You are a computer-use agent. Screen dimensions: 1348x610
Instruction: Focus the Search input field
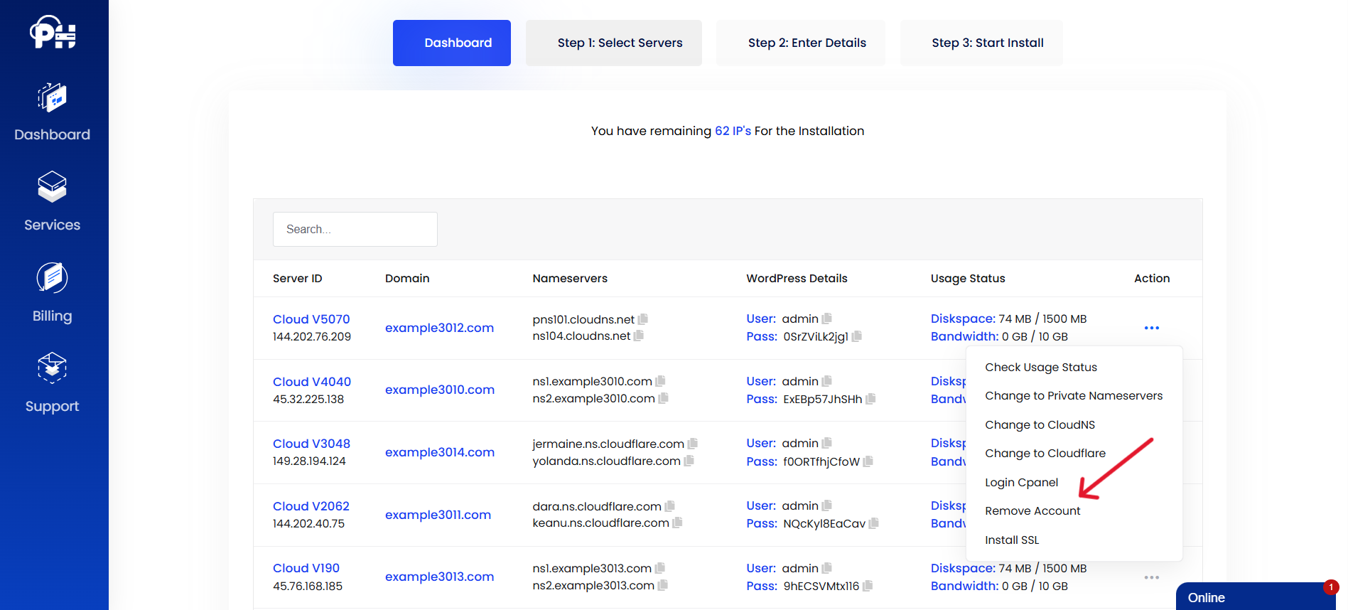coord(355,230)
